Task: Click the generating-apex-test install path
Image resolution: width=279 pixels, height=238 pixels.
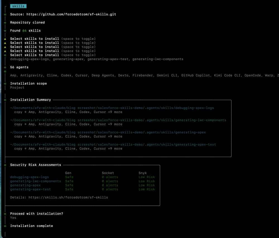Action: (113, 145)
